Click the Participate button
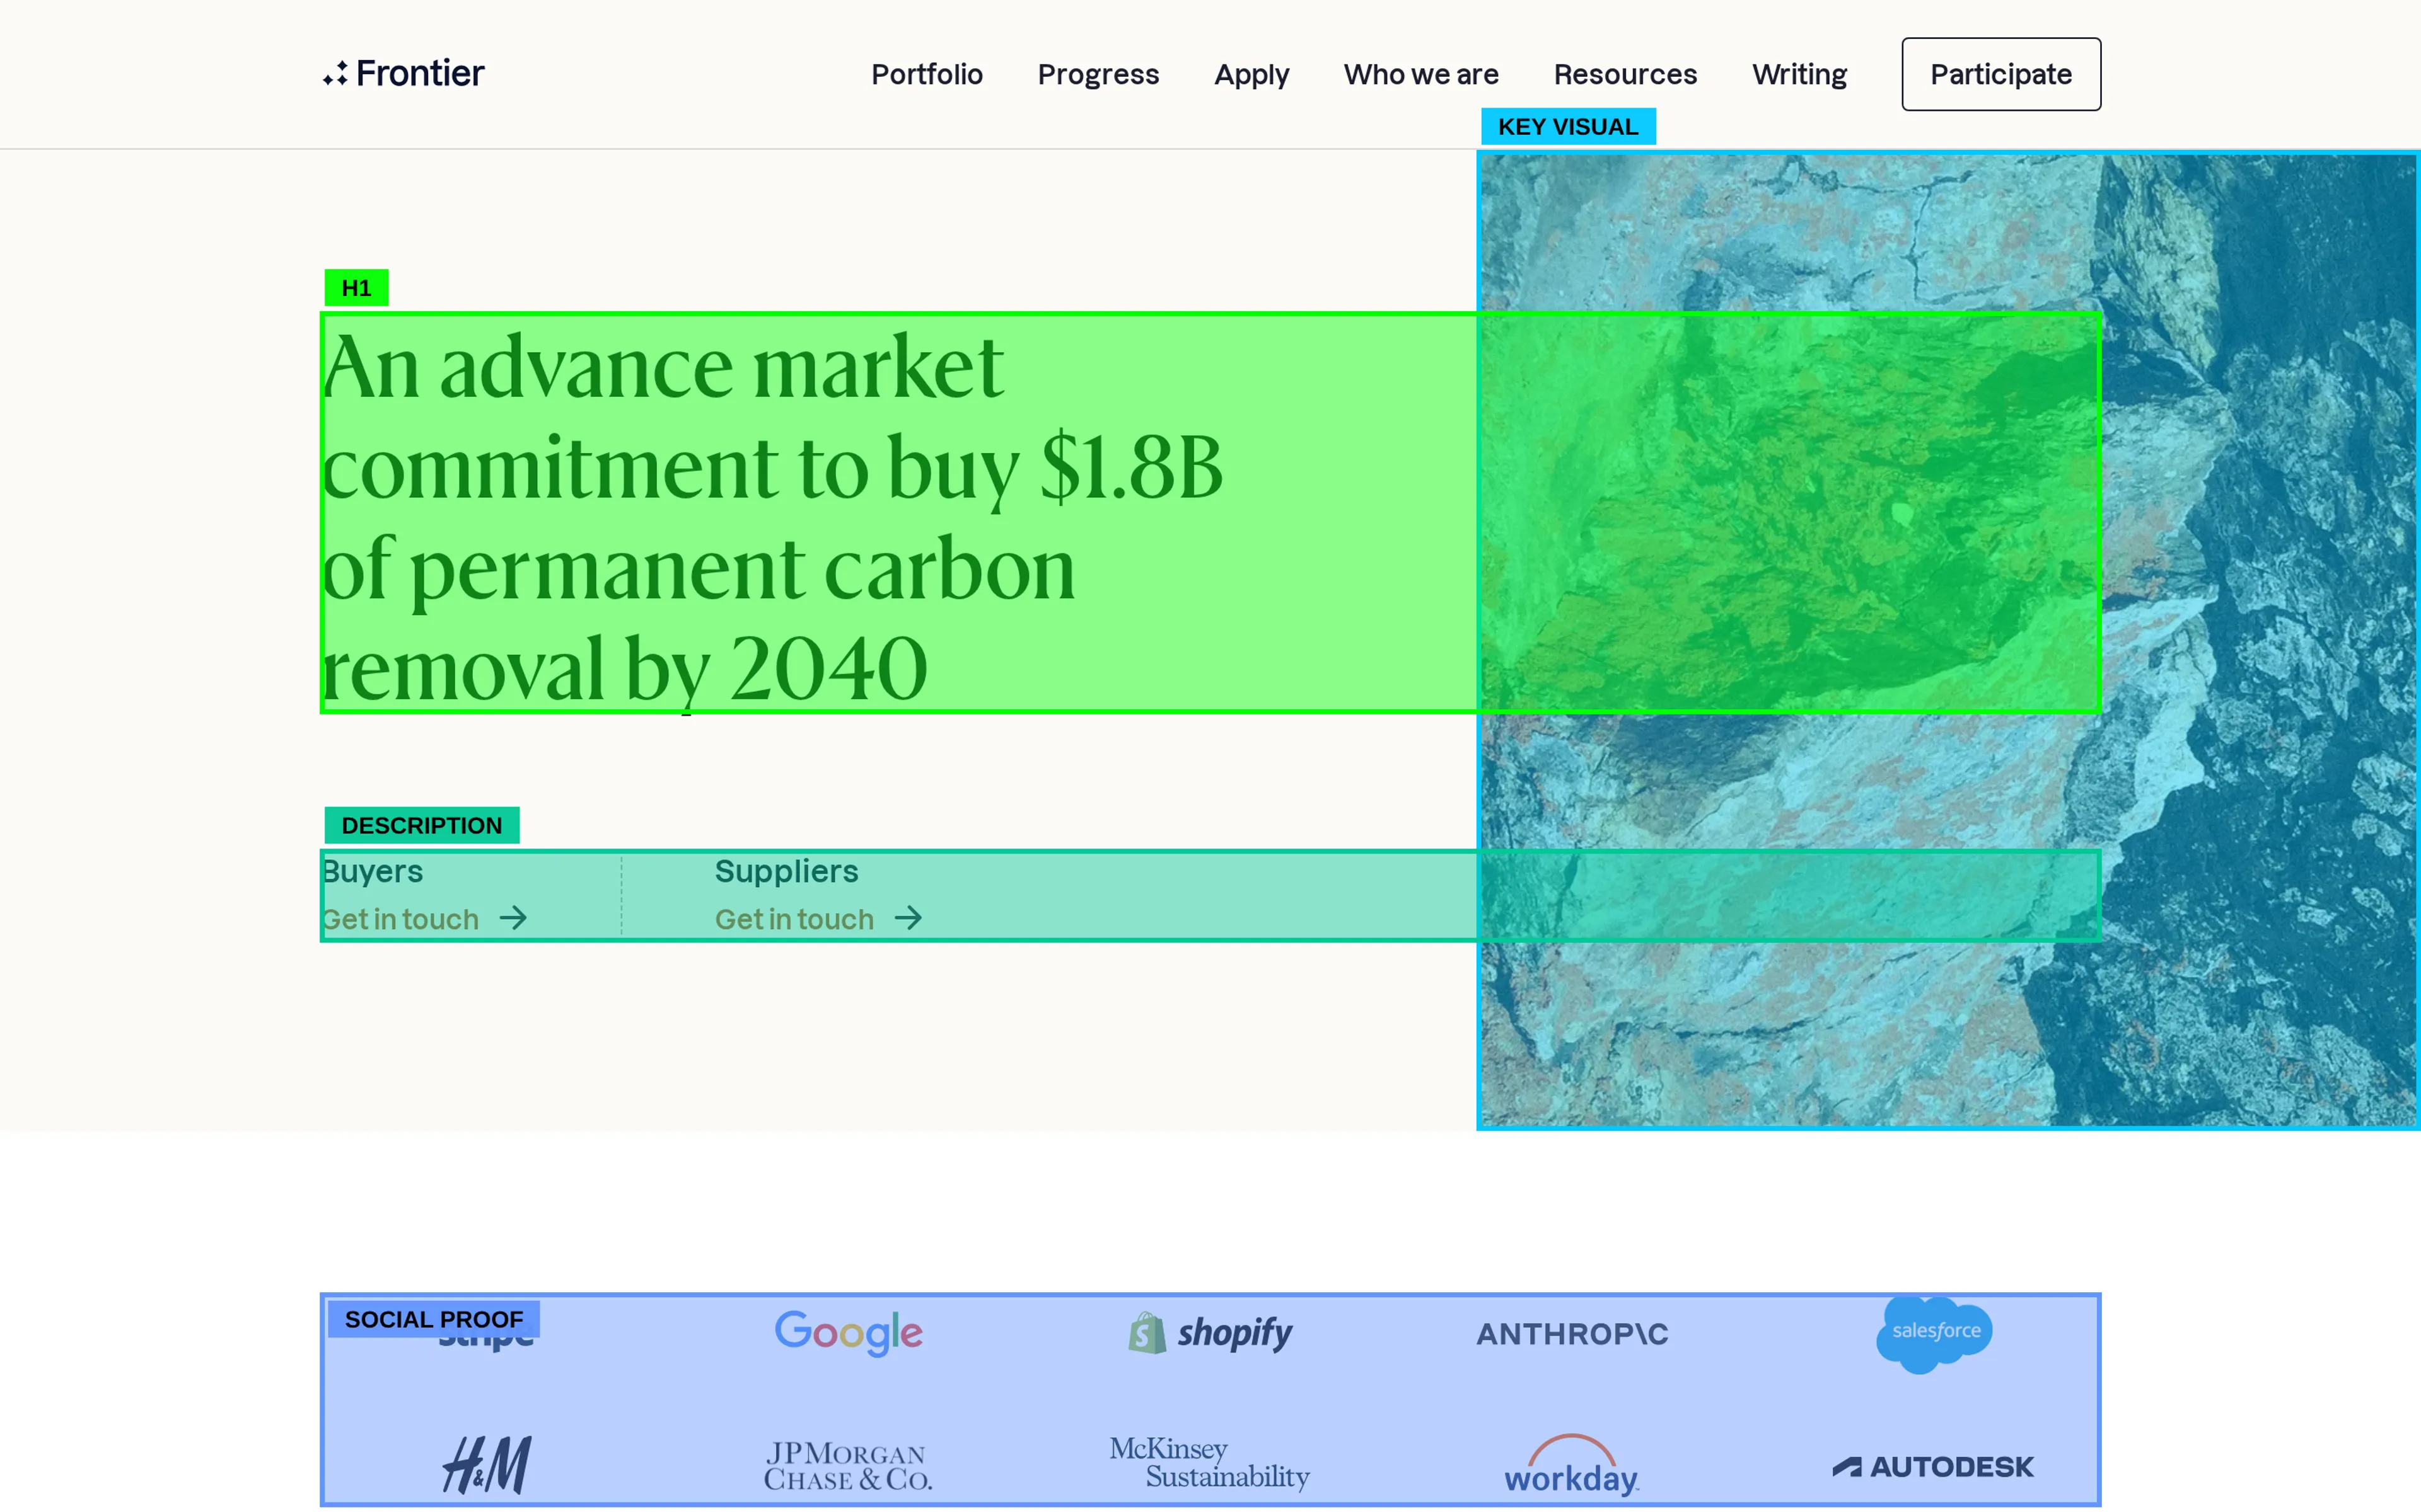The width and height of the screenshot is (2421, 1512). pos(2001,74)
